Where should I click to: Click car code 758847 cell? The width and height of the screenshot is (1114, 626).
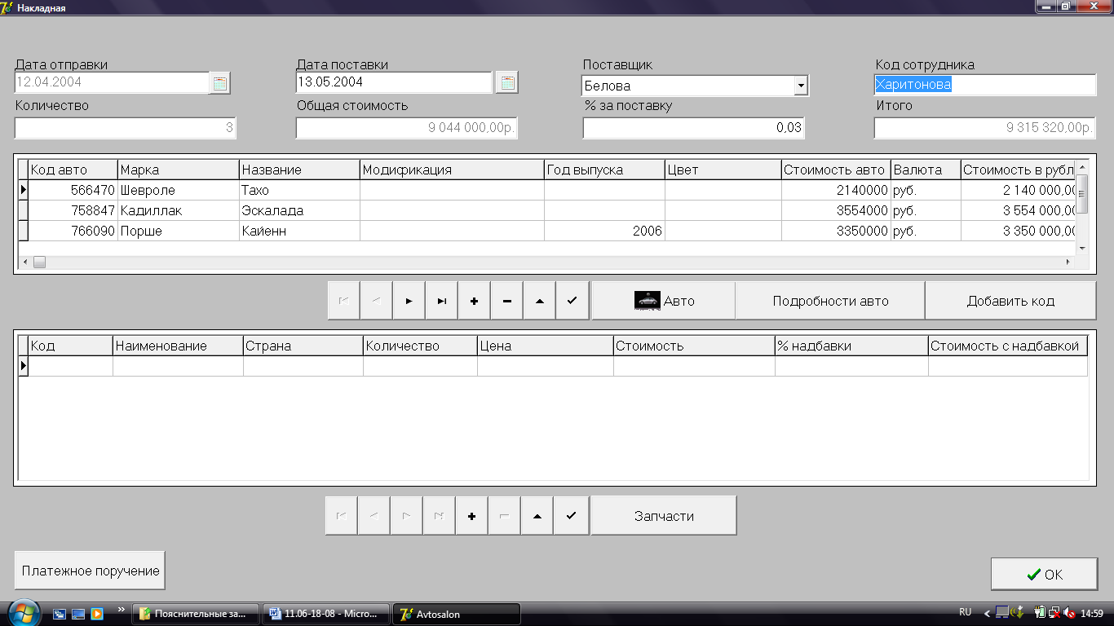point(73,210)
